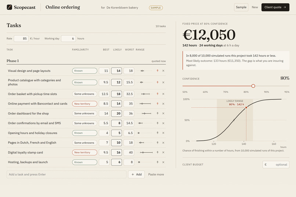Change familiarity of Product catalogue task
The width and height of the screenshot is (296, 197).
point(84,83)
